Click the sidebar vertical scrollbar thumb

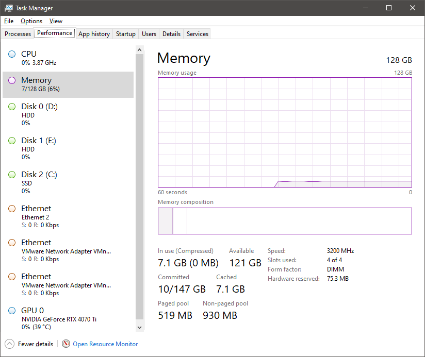[140, 187]
